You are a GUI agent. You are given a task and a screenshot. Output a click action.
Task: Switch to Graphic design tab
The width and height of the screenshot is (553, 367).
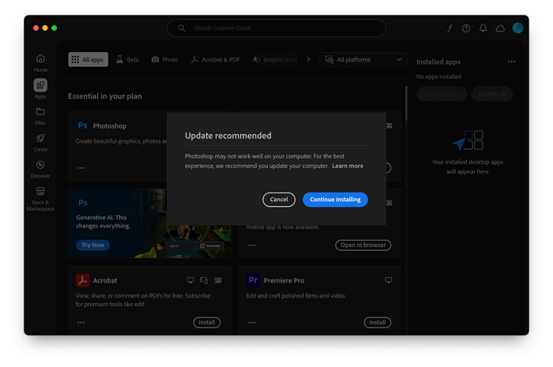click(275, 59)
